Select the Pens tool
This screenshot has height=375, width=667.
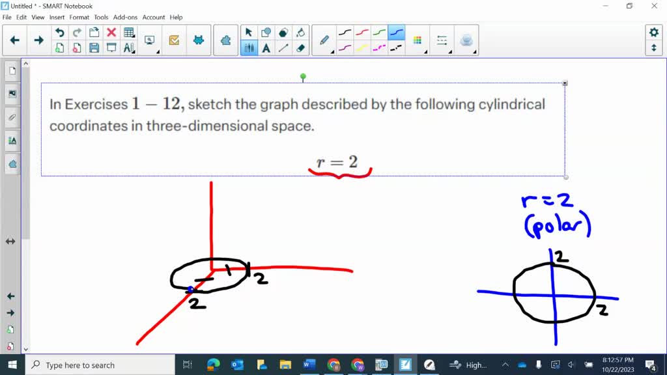tap(249, 48)
